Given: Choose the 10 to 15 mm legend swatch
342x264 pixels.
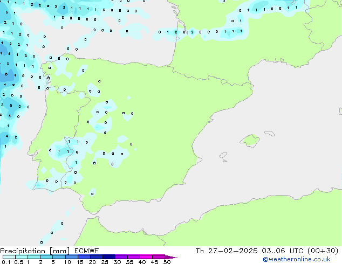Looking at the screenshot, I should 71,257.
